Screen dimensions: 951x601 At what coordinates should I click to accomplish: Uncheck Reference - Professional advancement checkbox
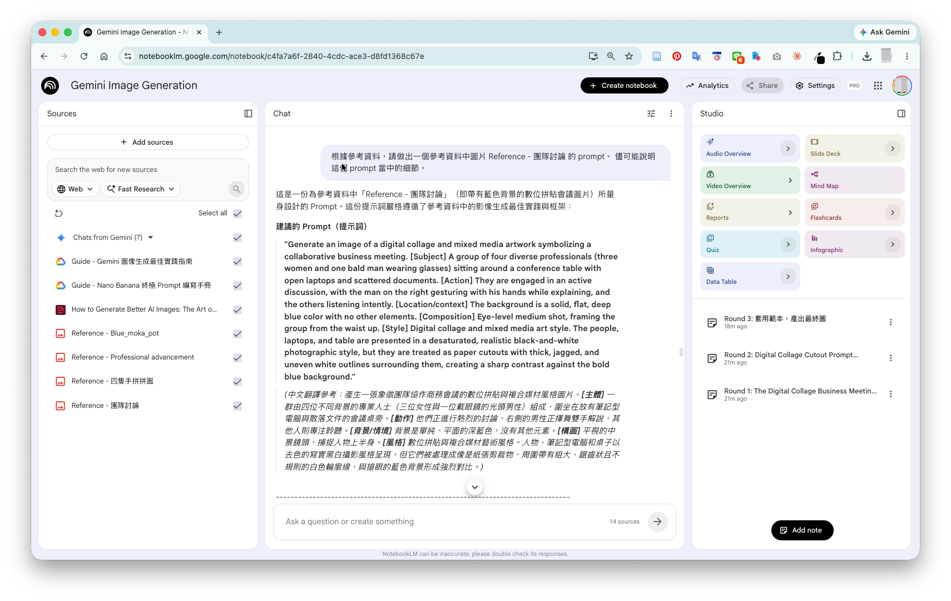237,358
